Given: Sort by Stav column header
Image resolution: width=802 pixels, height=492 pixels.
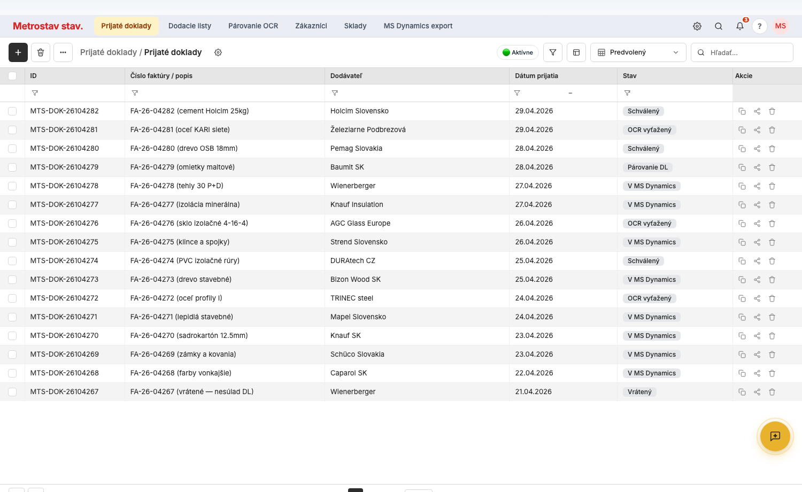Looking at the screenshot, I should pyautogui.click(x=630, y=76).
